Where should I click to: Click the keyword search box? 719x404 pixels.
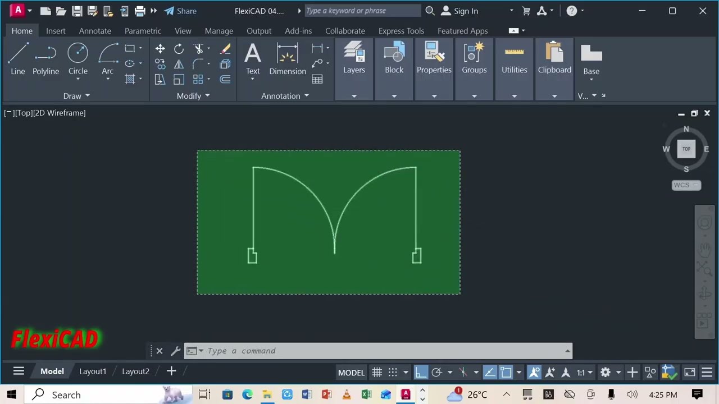[362, 11]
